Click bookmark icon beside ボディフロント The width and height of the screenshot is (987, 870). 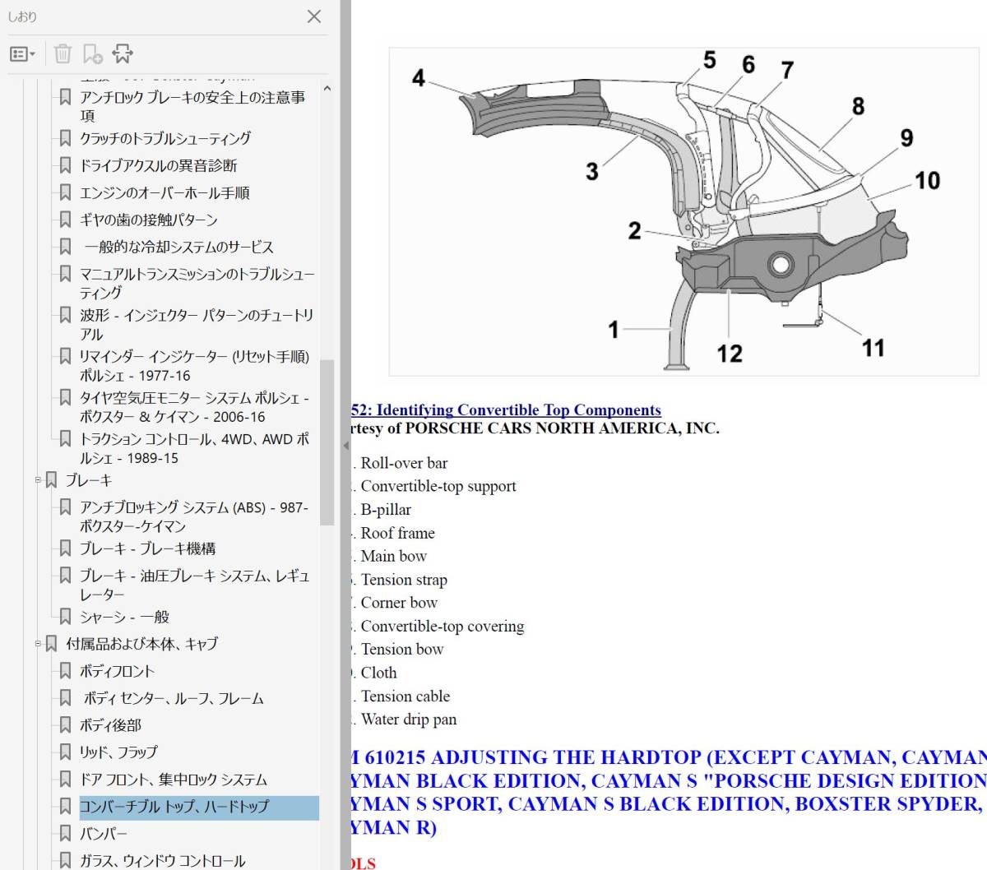[65, 671]
